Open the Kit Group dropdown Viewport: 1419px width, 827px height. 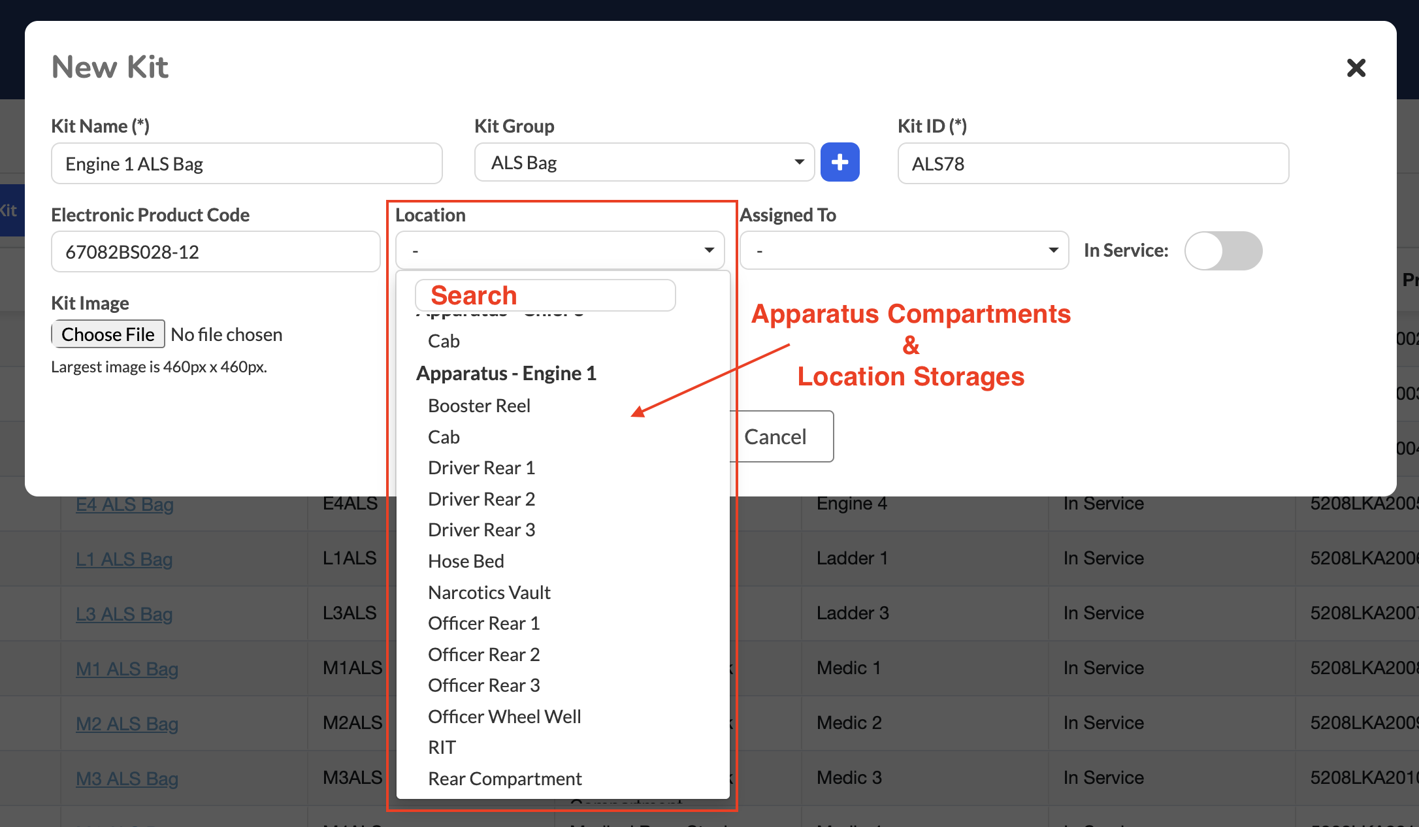pos(644,162)
